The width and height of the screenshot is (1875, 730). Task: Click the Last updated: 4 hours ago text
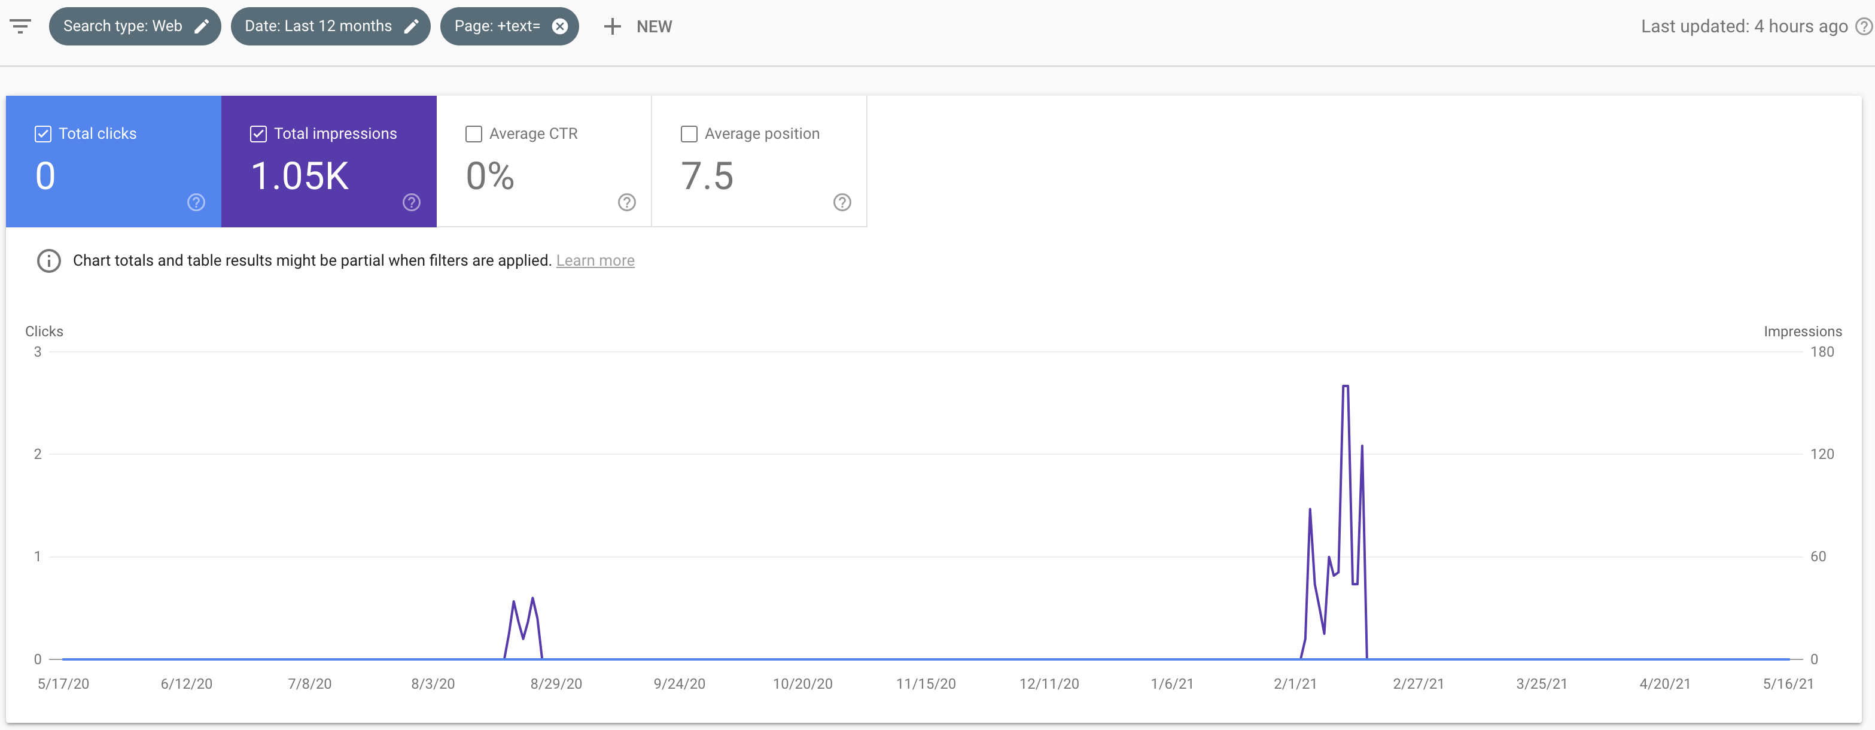1744,26
